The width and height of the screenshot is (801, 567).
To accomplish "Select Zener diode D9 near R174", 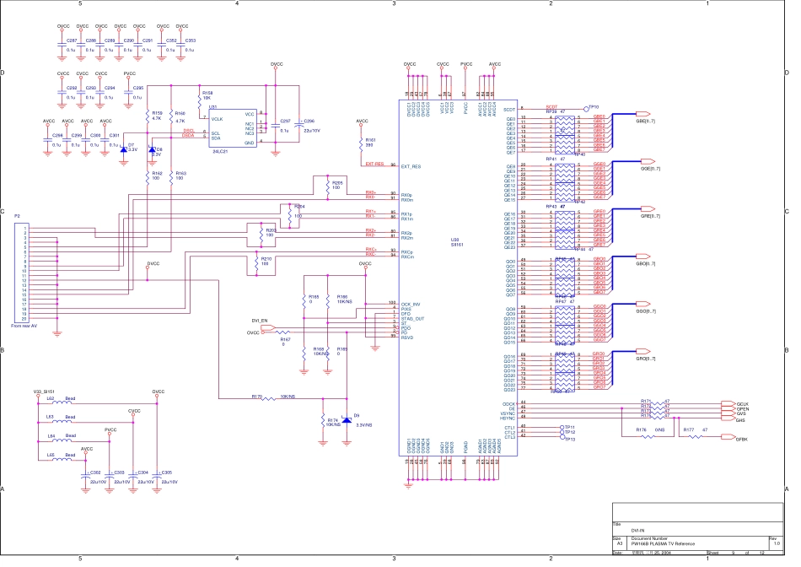I will coord(347,419).
